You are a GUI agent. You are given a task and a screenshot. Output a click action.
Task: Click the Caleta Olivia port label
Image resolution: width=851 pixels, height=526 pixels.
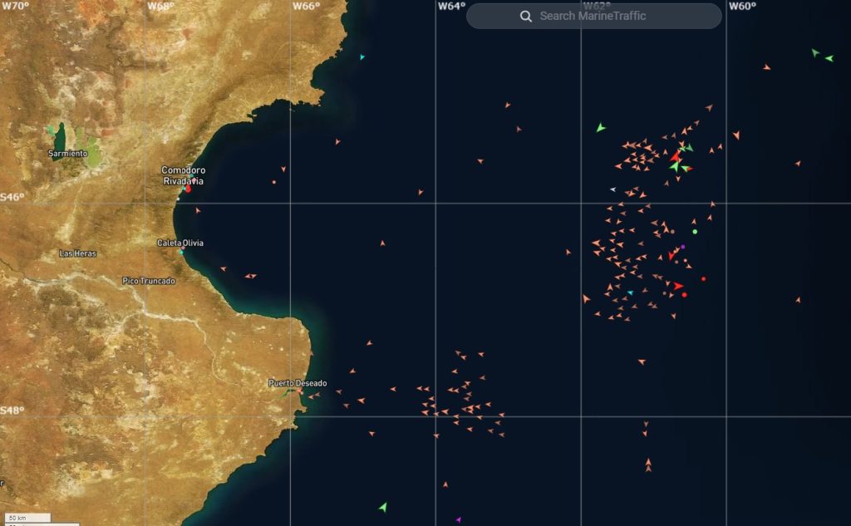[180, 243]
